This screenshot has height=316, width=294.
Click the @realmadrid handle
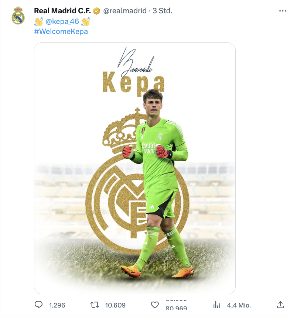point(124,11)
